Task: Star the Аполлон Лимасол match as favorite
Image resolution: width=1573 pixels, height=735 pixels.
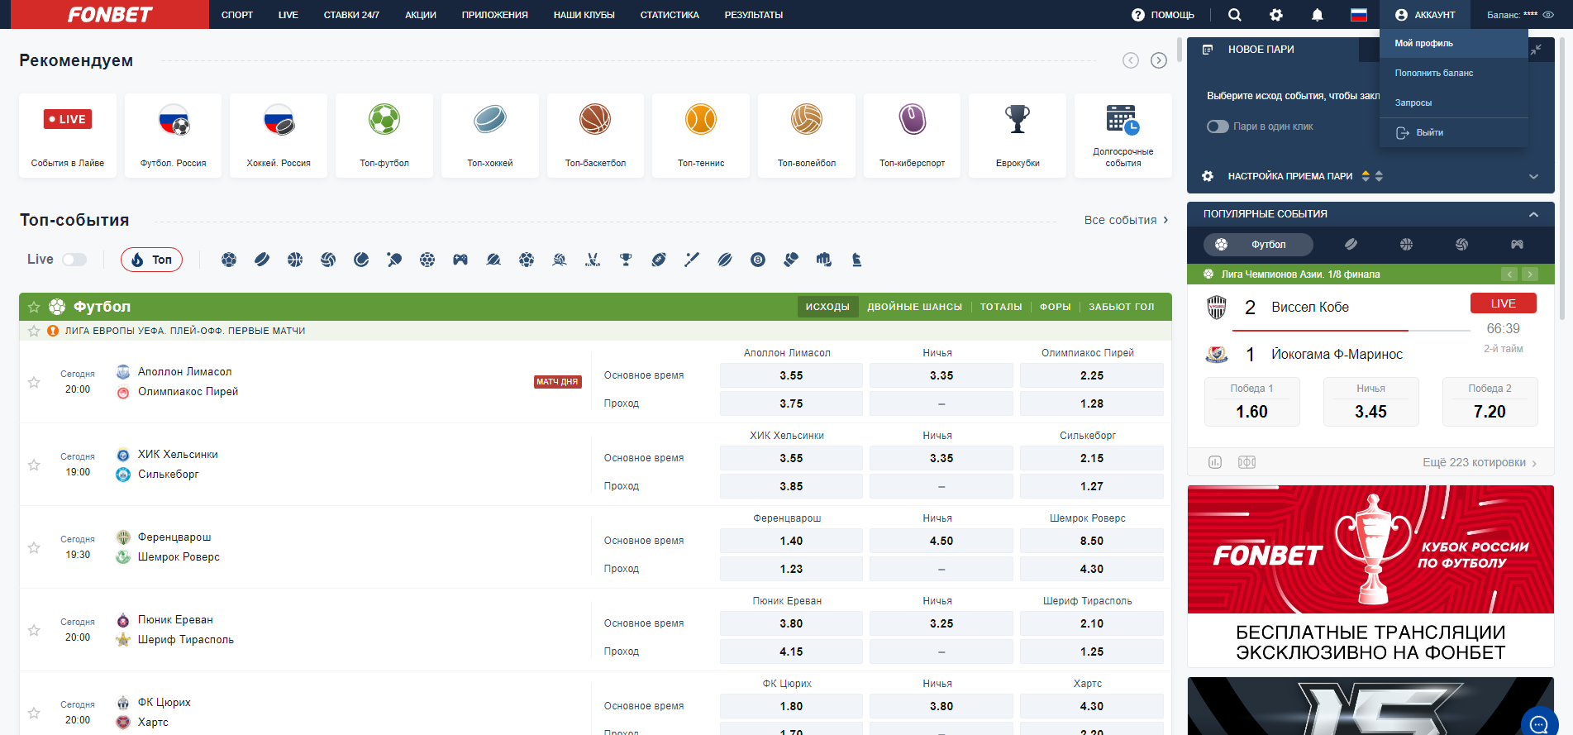Action: [34, 382]
